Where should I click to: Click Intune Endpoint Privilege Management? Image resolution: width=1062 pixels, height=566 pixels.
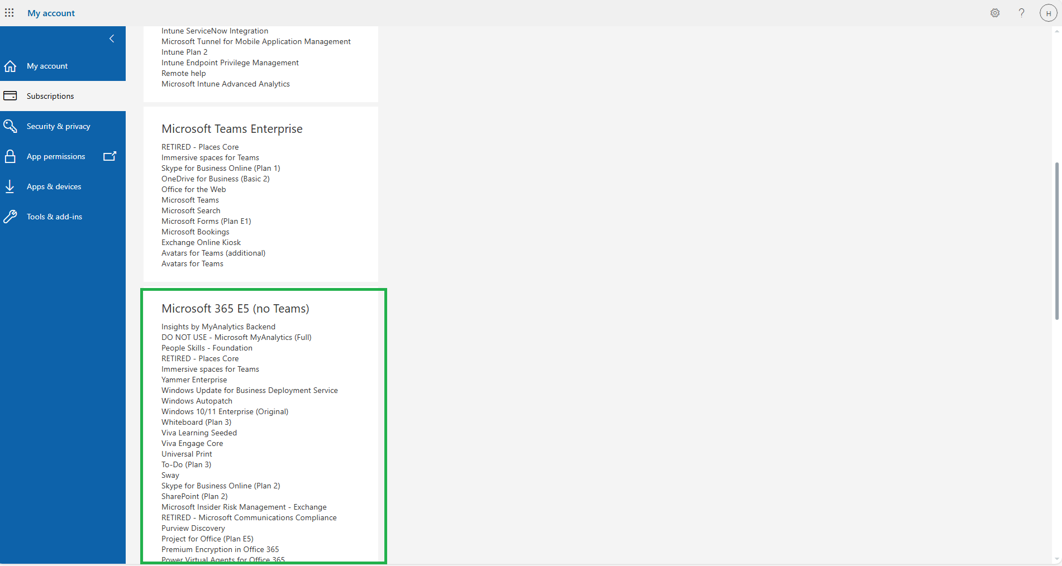pos(230,63)
